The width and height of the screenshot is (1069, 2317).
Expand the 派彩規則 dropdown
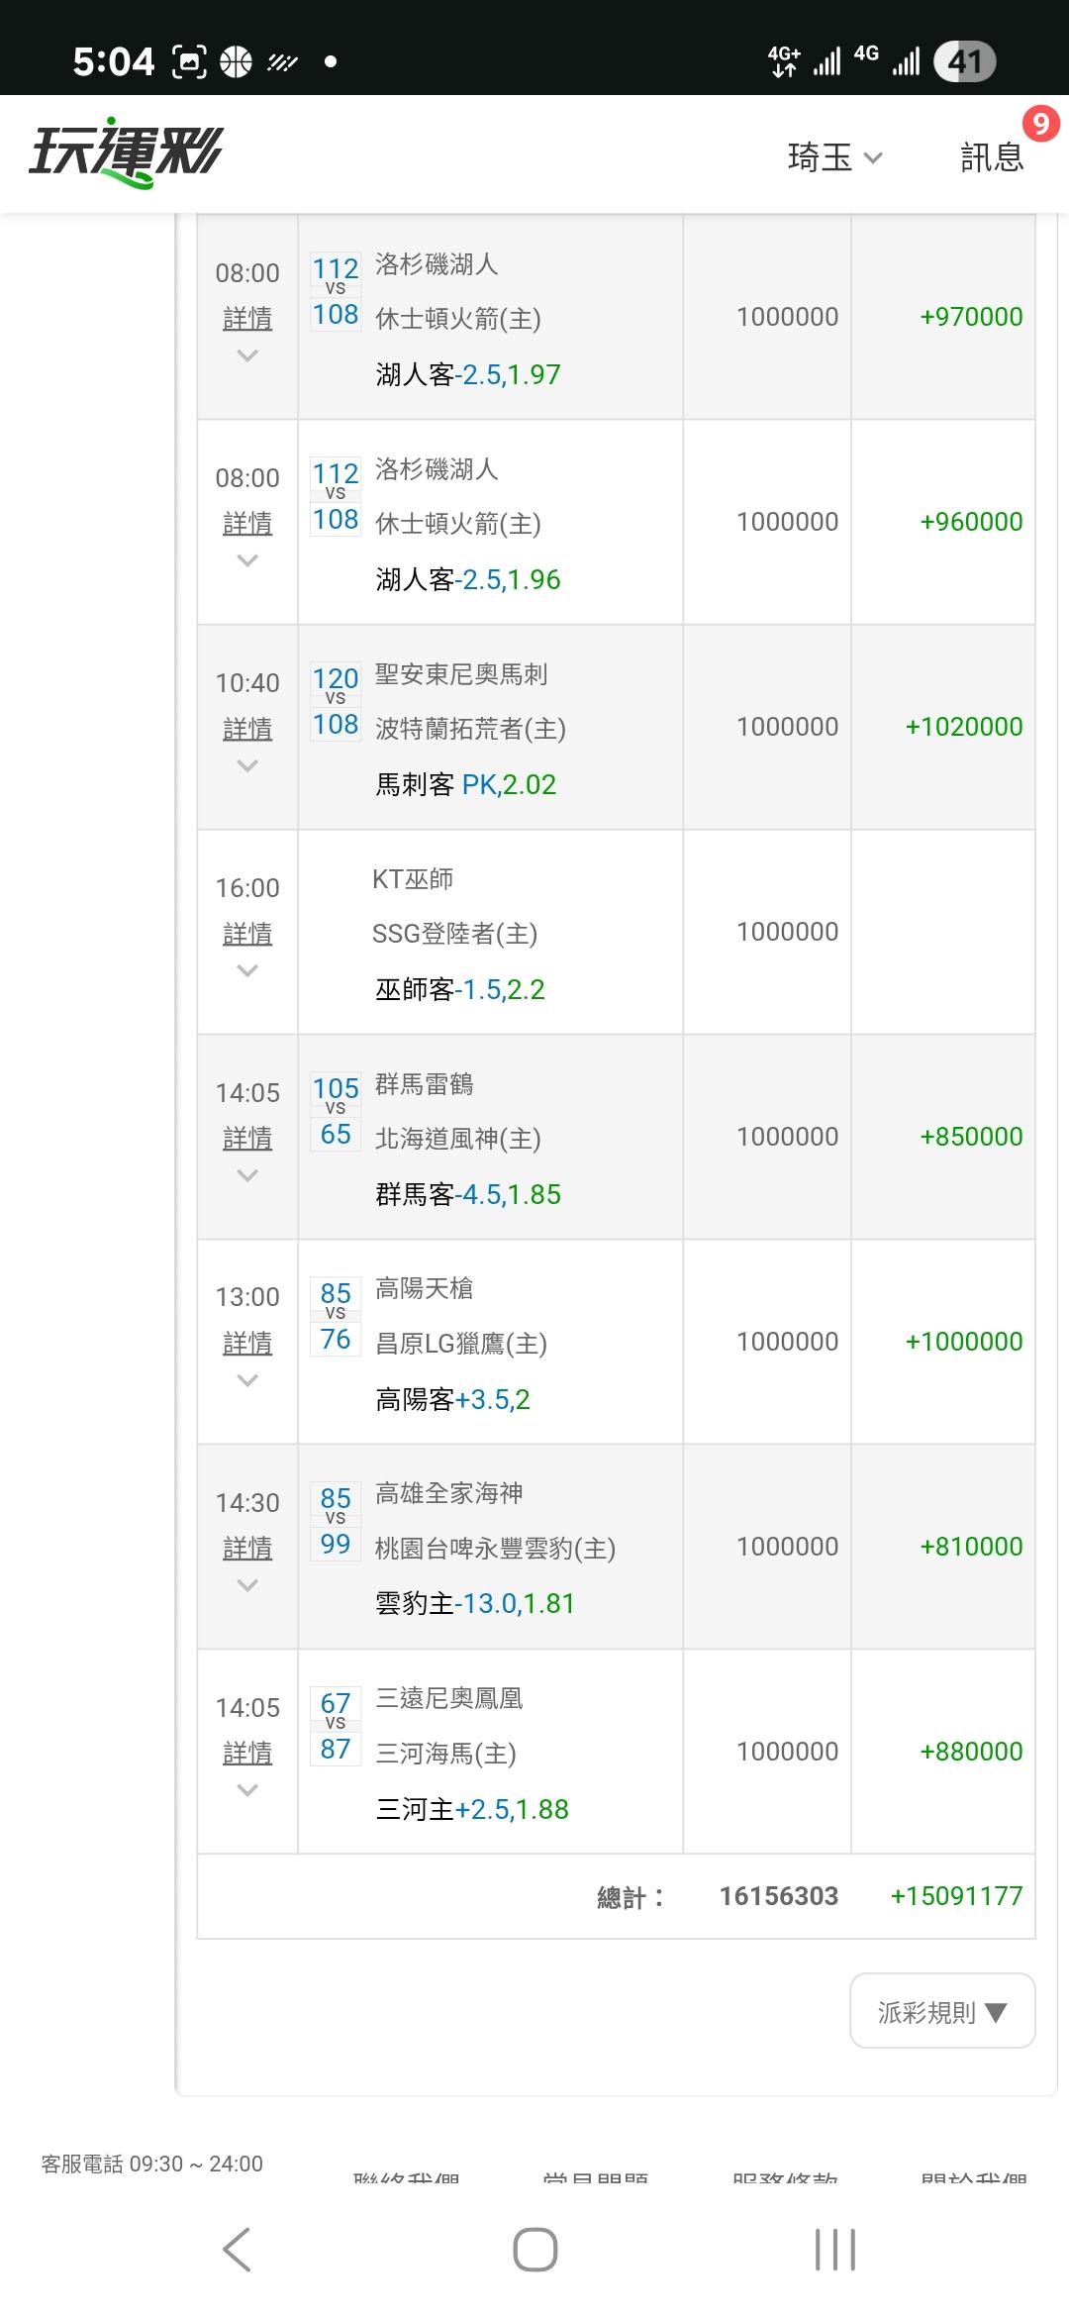[942, 2012]
